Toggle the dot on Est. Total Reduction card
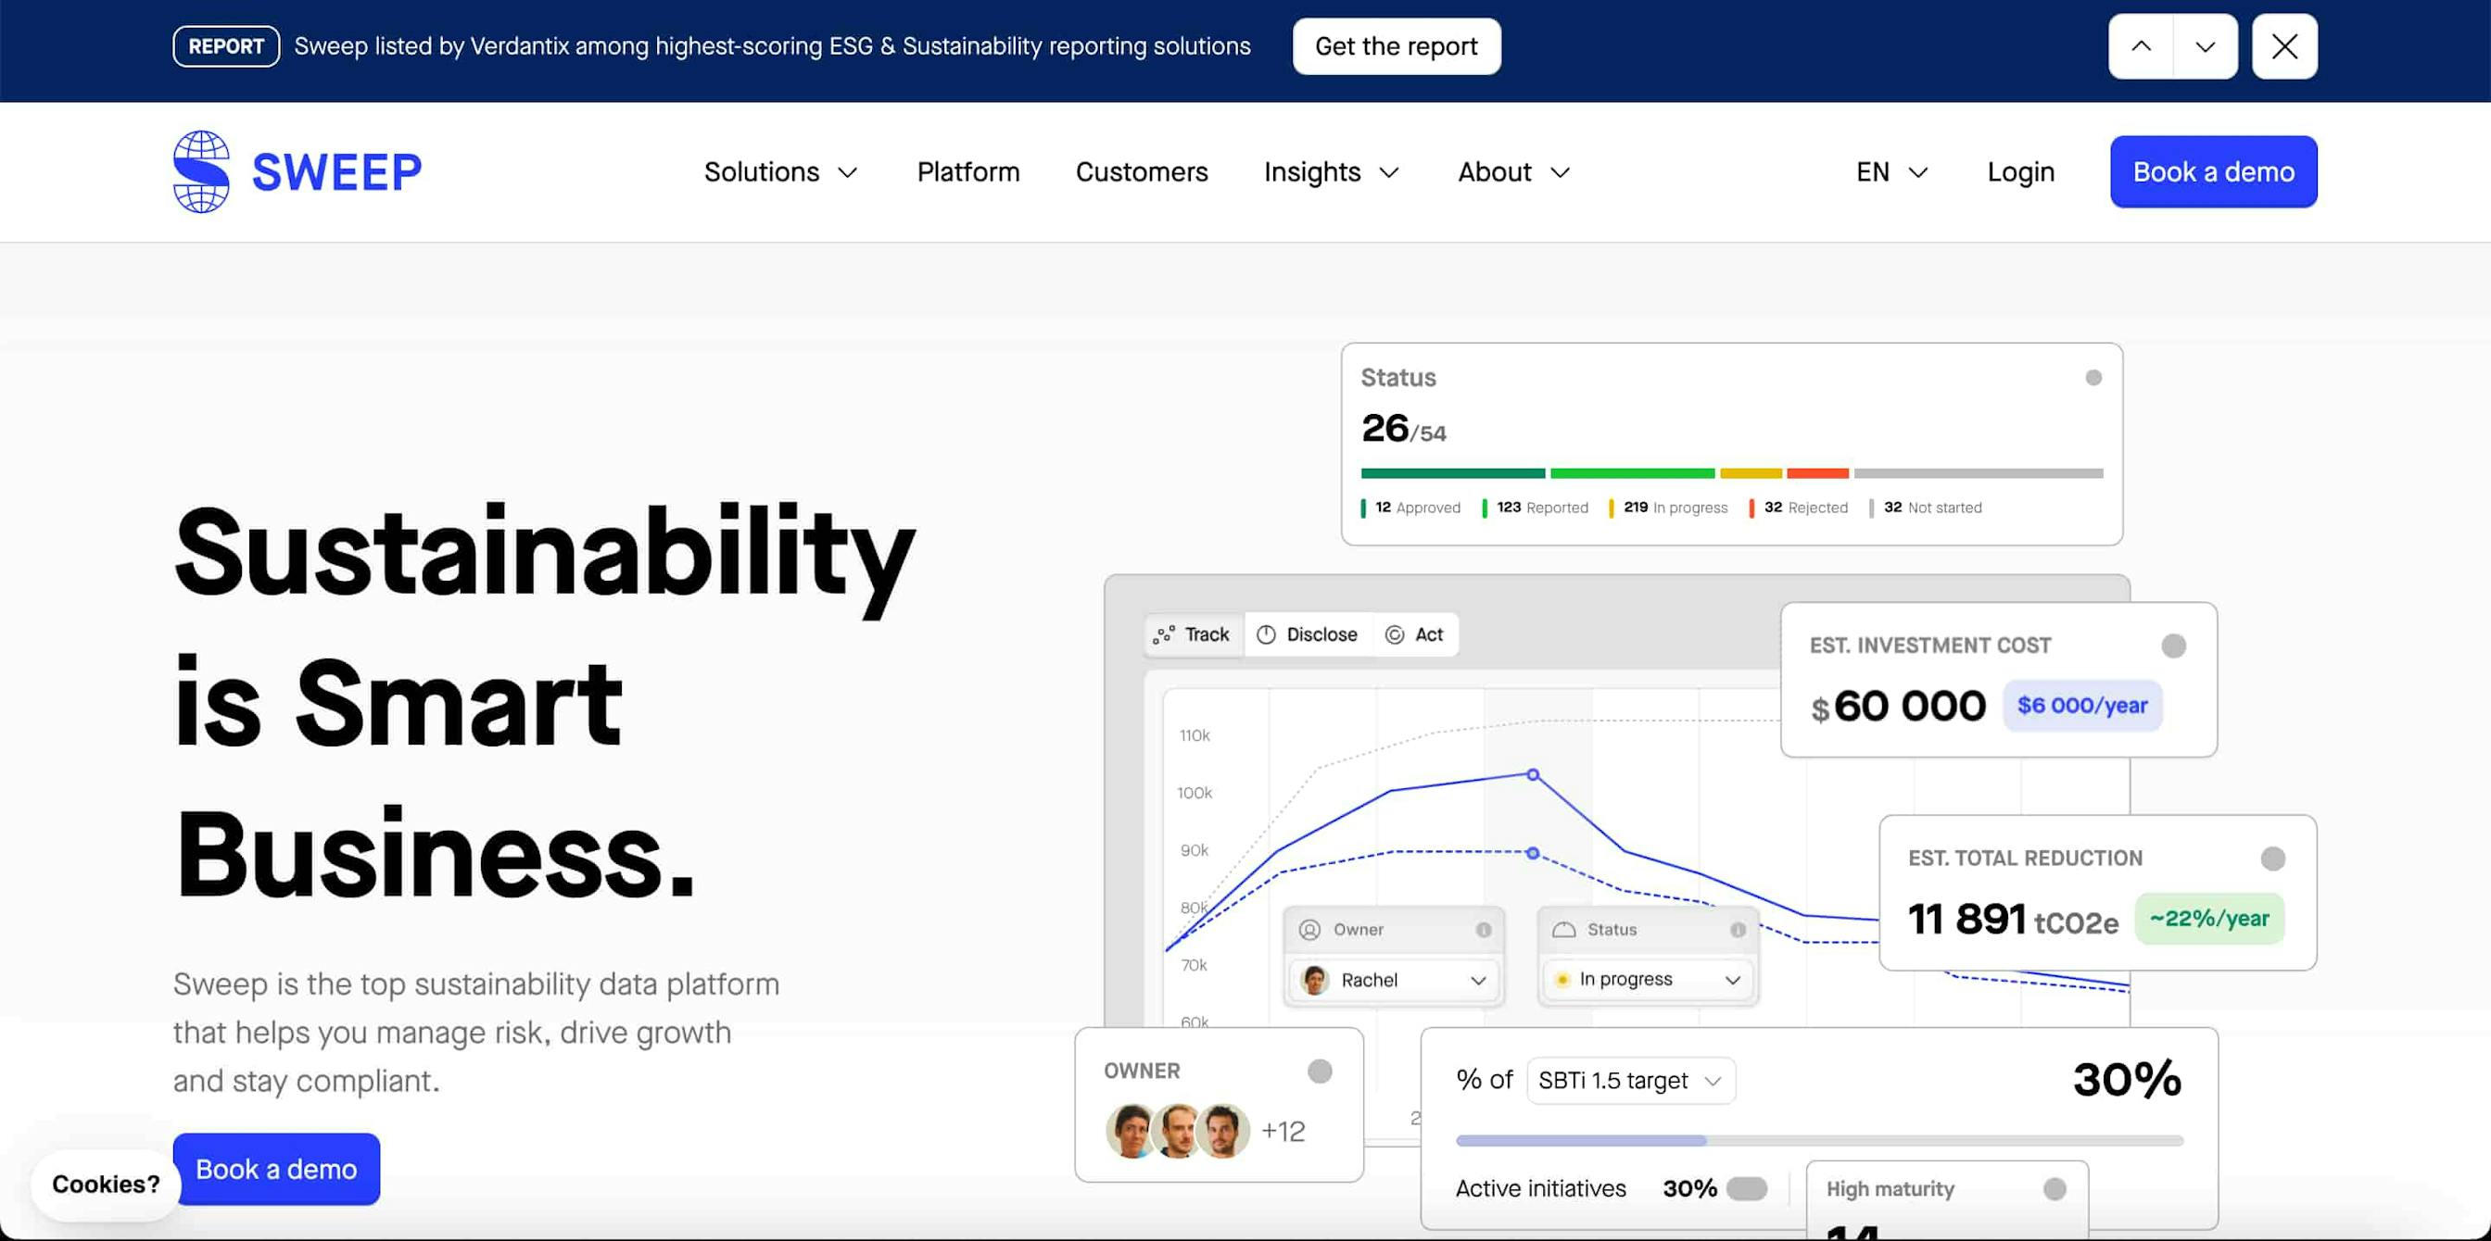2491x1241 pixels. (x=2272, y=859)
